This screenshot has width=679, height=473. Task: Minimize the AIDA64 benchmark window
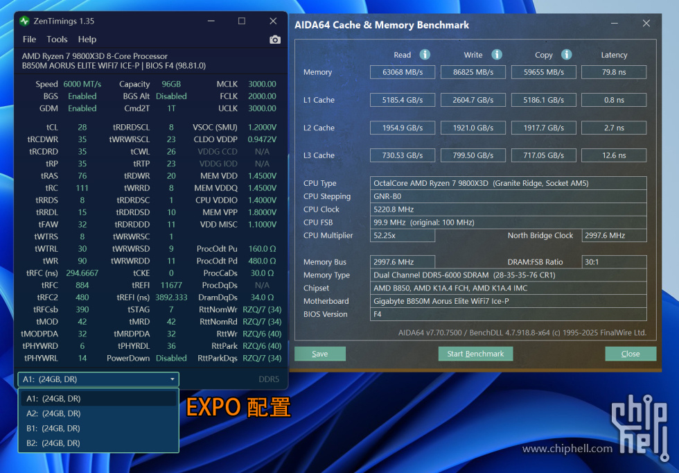point(615,24)
